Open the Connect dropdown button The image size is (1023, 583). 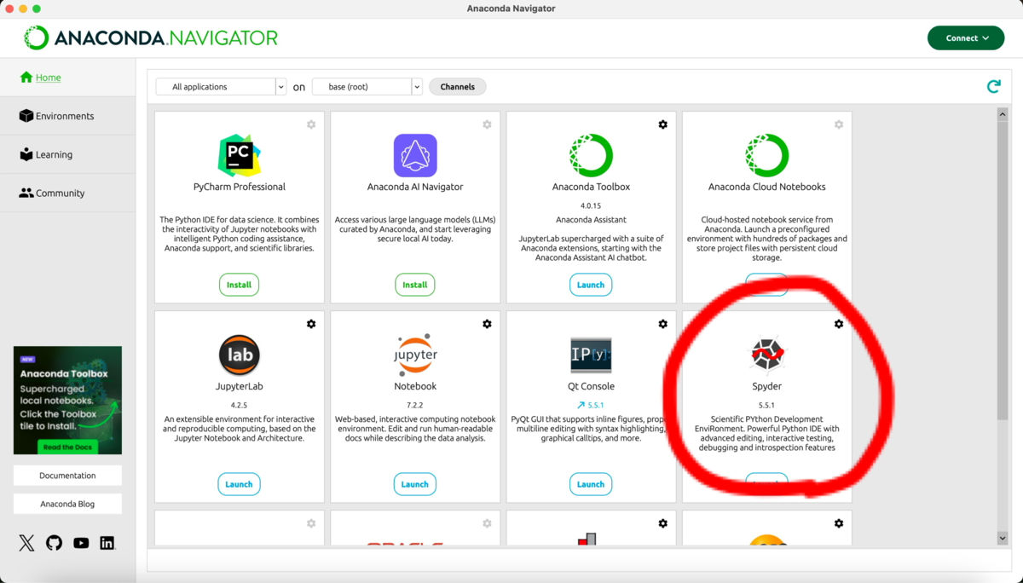coord(966,38)
